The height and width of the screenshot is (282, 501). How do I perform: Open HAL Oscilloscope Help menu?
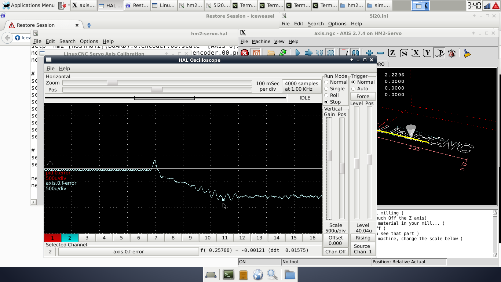[64, 69]
